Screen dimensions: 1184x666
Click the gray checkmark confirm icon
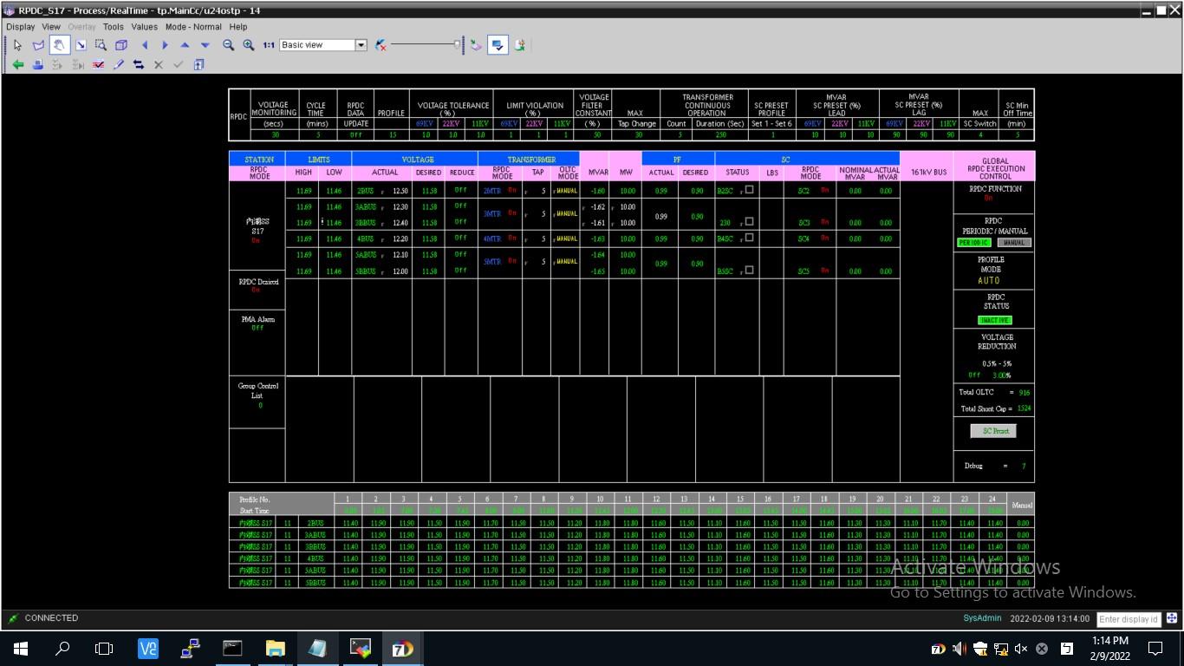(x=179, y=65)
